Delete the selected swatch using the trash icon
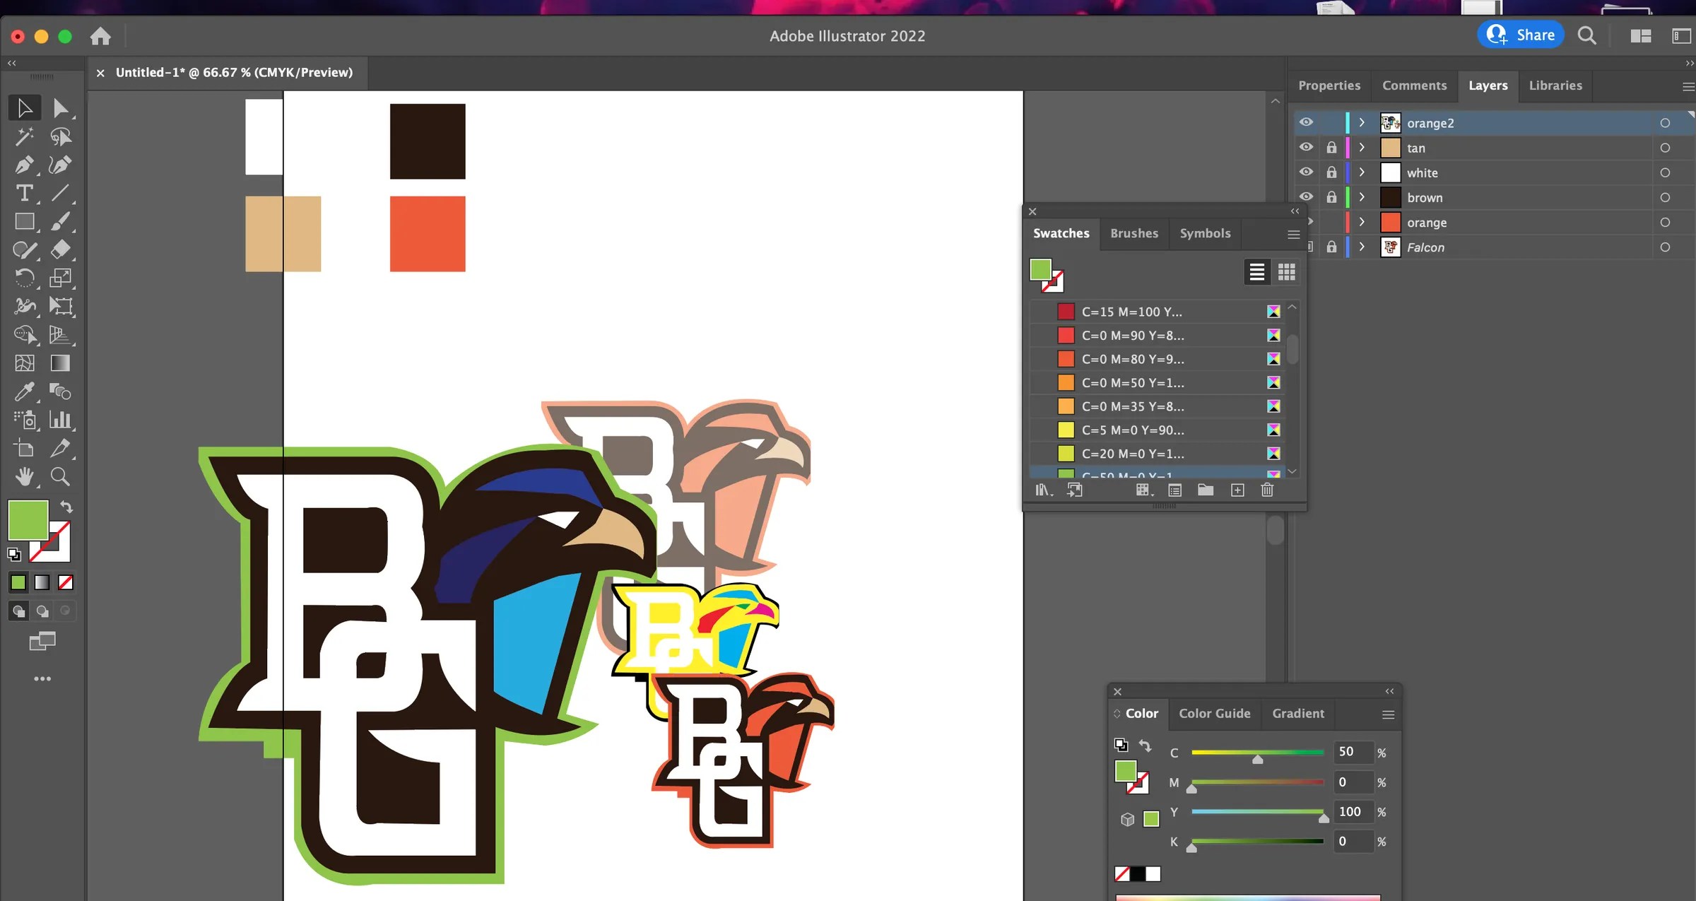Viewport: 1696px width, 901px height. (x=1267, y=490)
